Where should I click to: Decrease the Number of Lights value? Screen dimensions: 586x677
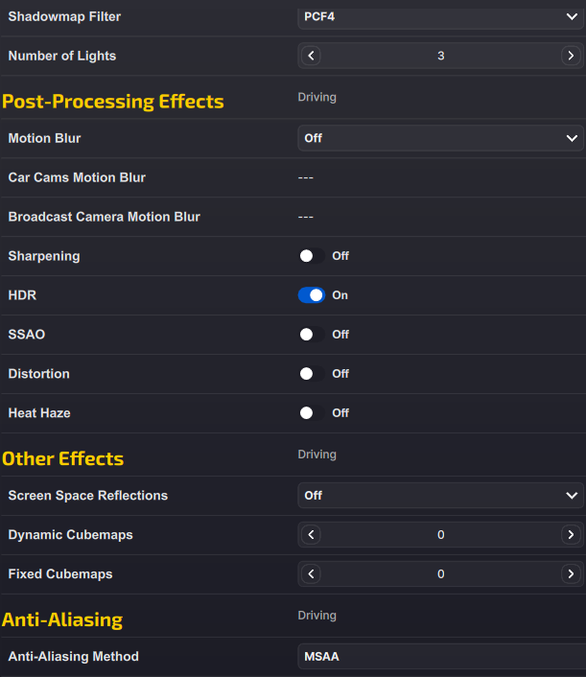pos(311,56)
